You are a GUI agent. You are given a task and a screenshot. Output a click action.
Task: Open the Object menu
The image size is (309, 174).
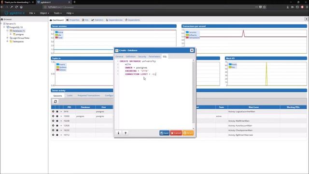44,13
